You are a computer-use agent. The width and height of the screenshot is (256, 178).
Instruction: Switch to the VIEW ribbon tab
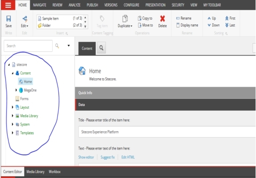[194, 5]
